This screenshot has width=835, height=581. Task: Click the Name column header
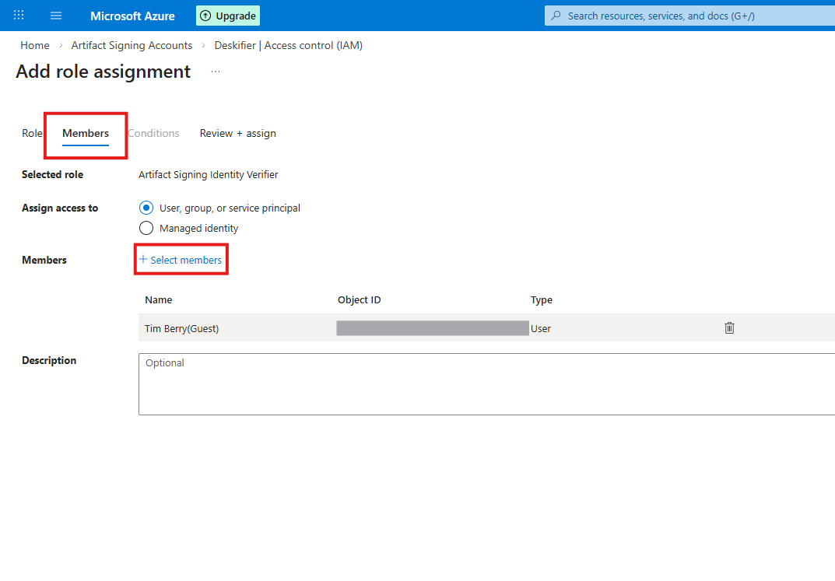[158, 299]
